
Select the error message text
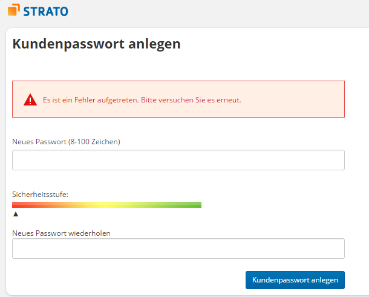click(142, 100)
